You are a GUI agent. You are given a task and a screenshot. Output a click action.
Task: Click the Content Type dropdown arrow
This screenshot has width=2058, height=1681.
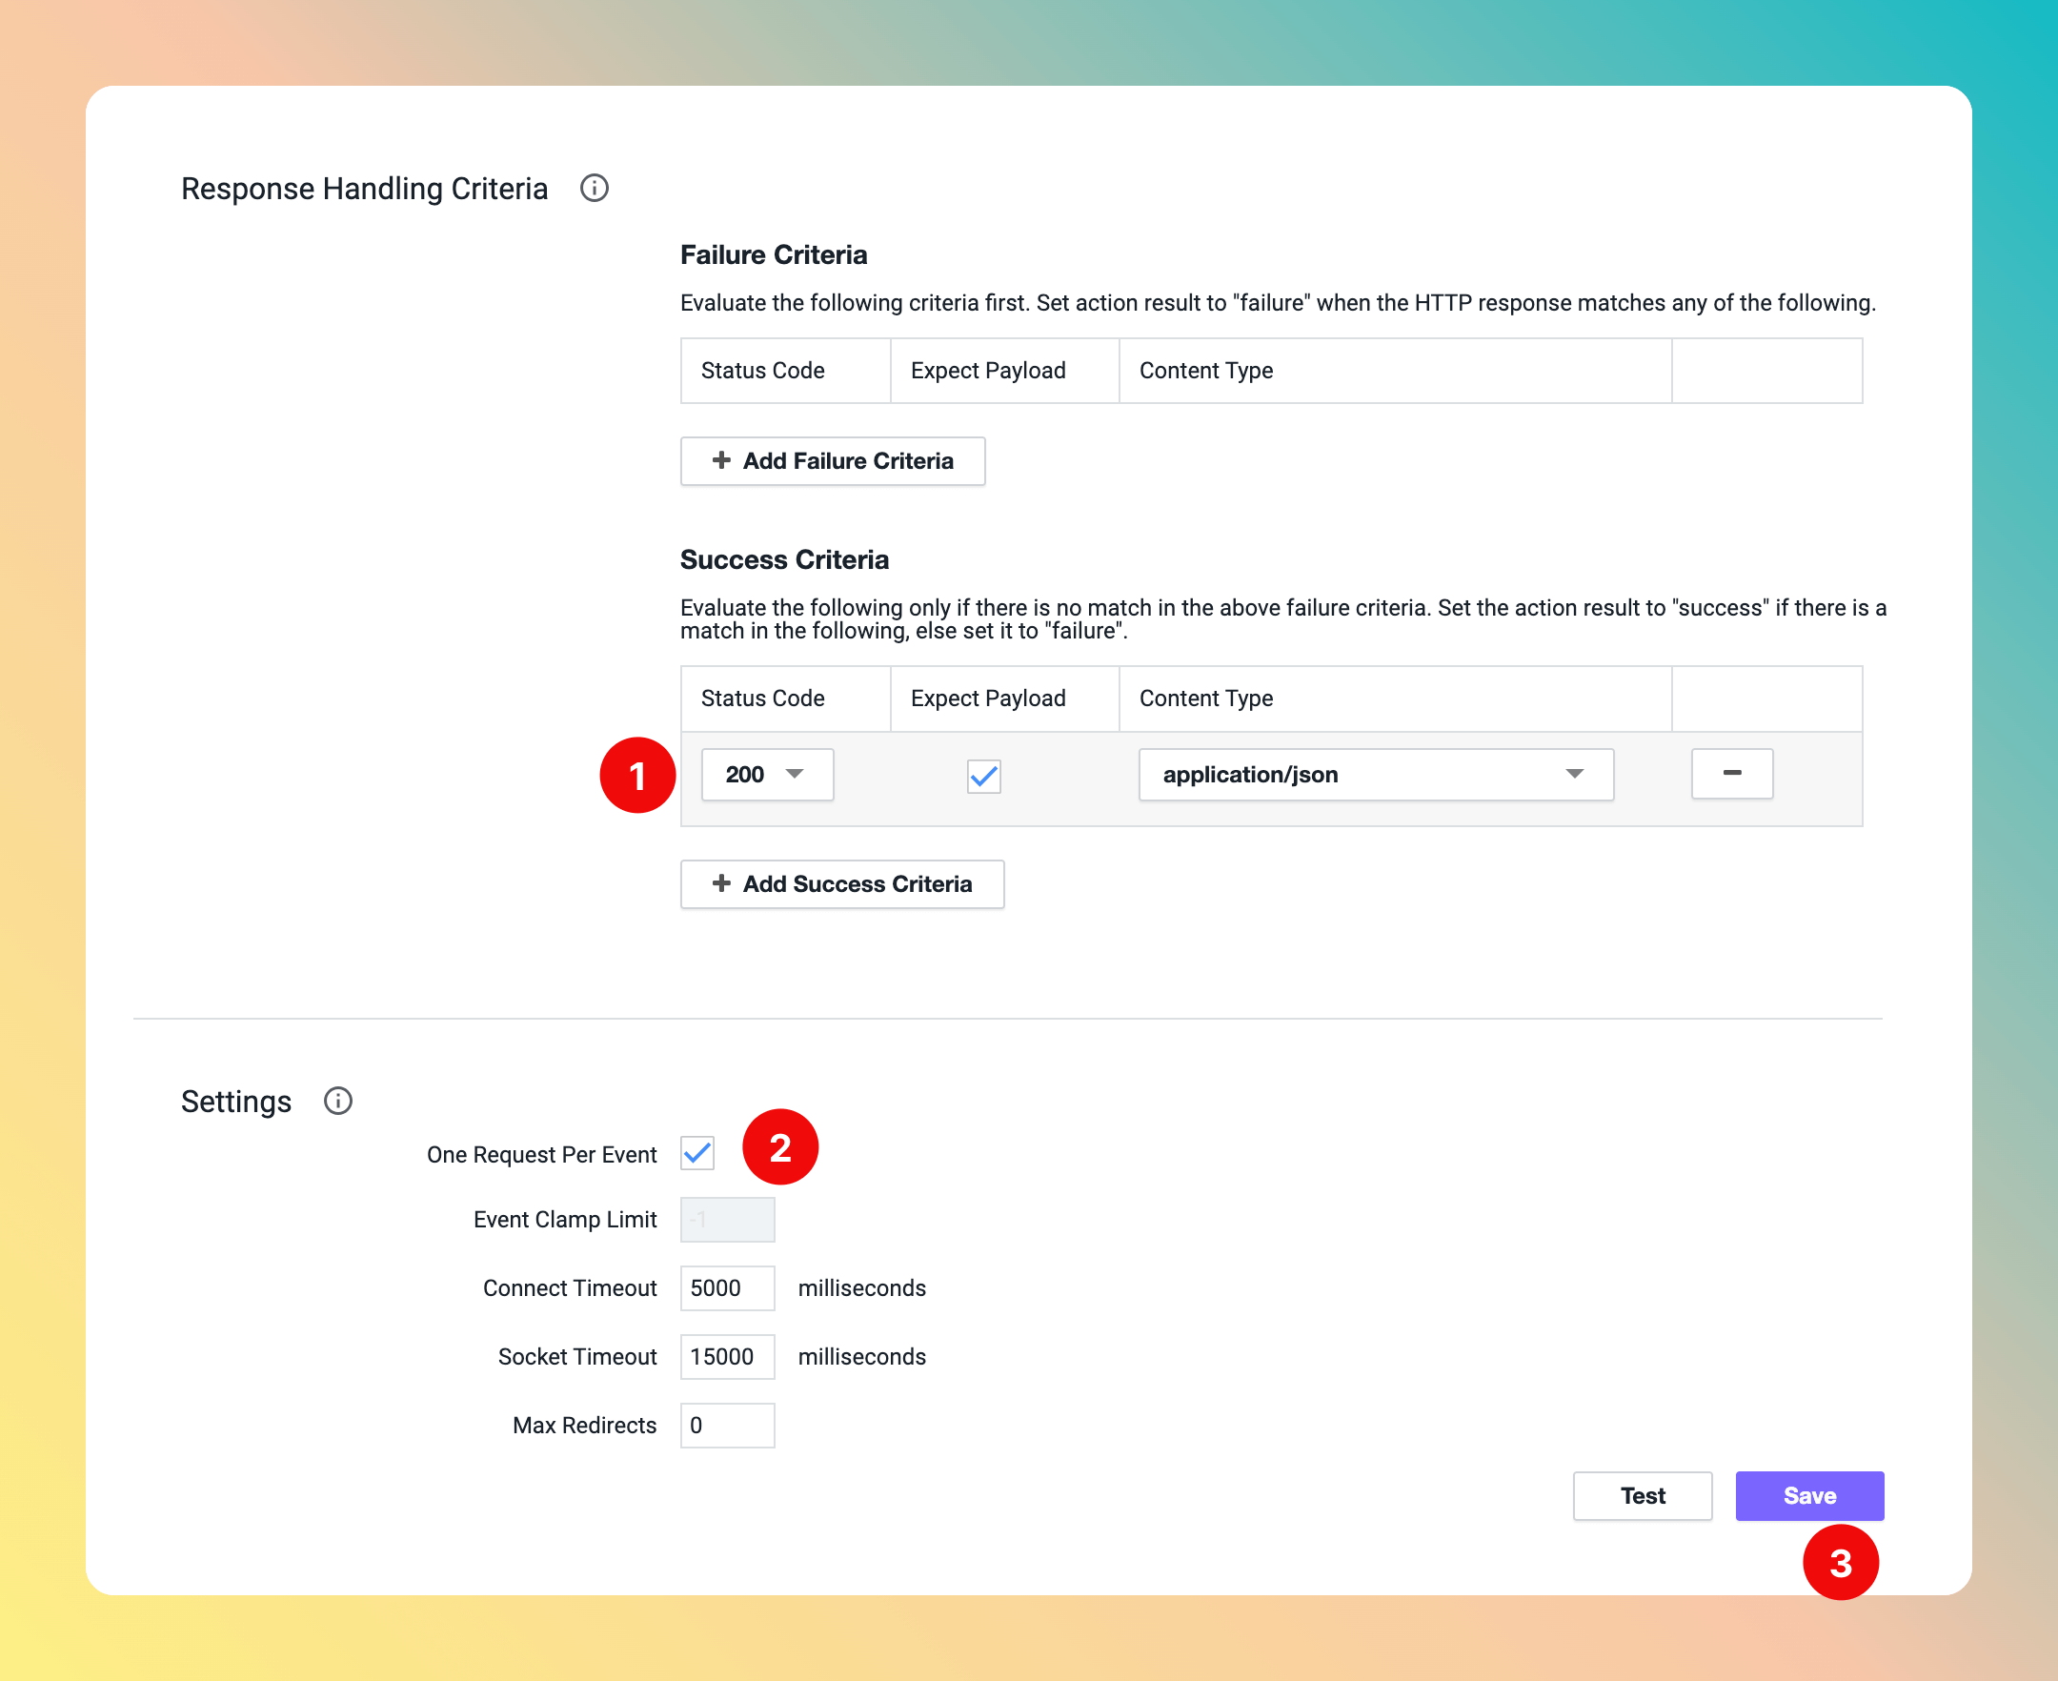pyautogui.click(x=1574, y=775)
